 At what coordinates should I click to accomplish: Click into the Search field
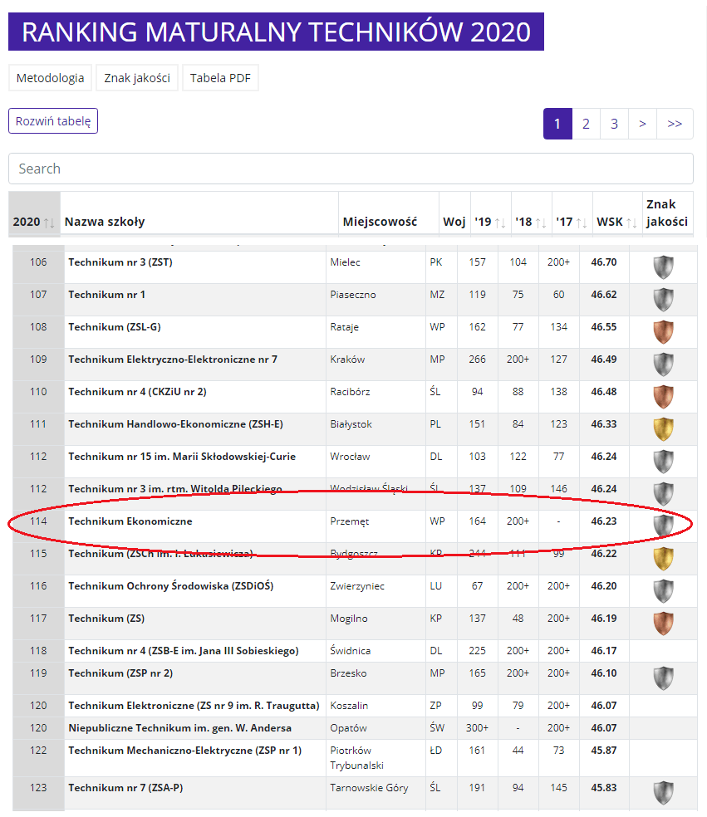(x=351, y=169)
